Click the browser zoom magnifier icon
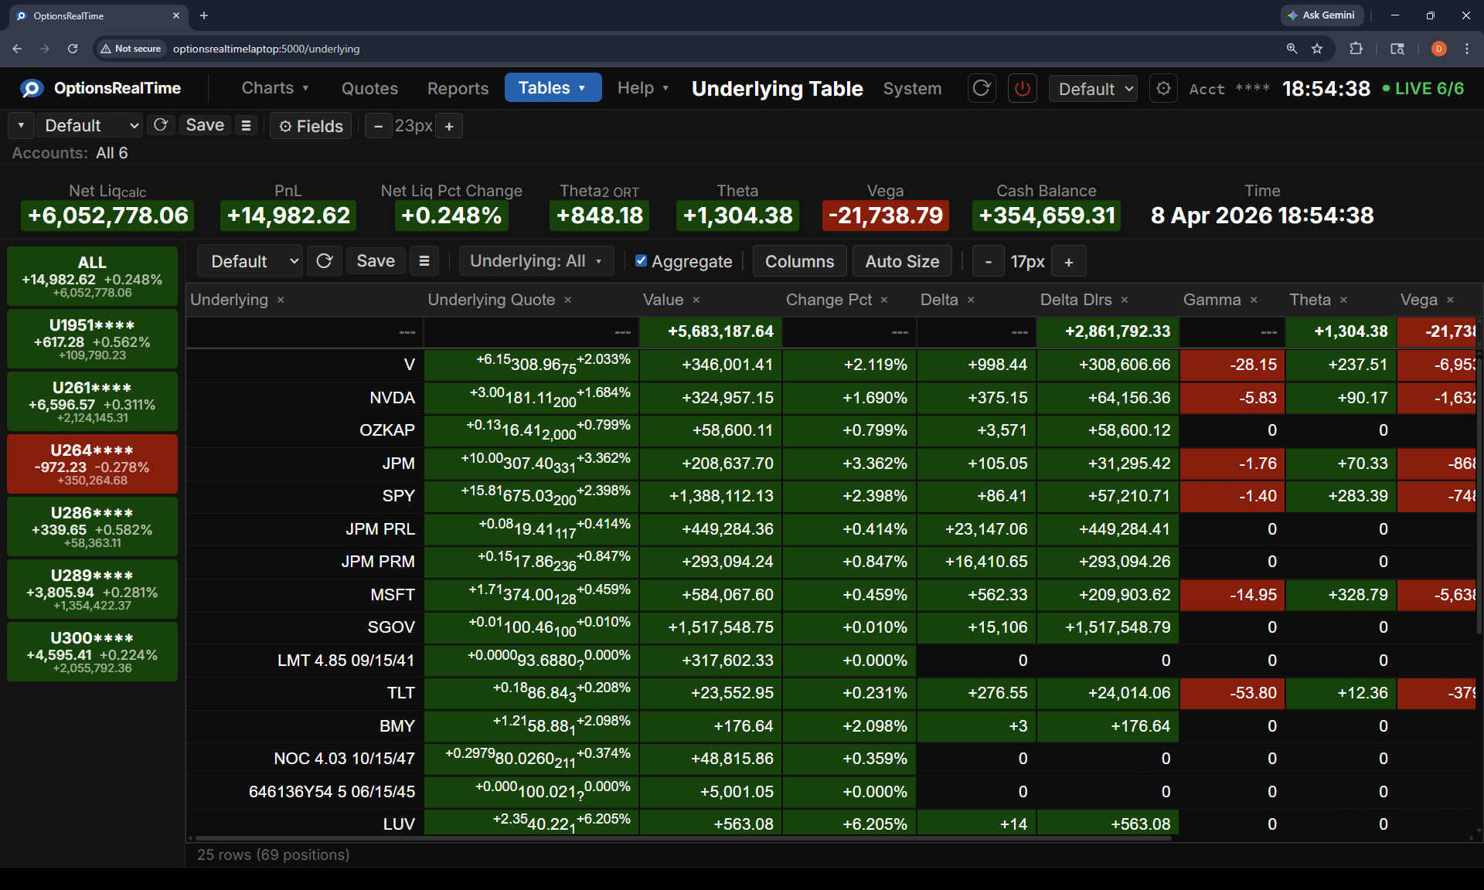 pos(1292,49)
